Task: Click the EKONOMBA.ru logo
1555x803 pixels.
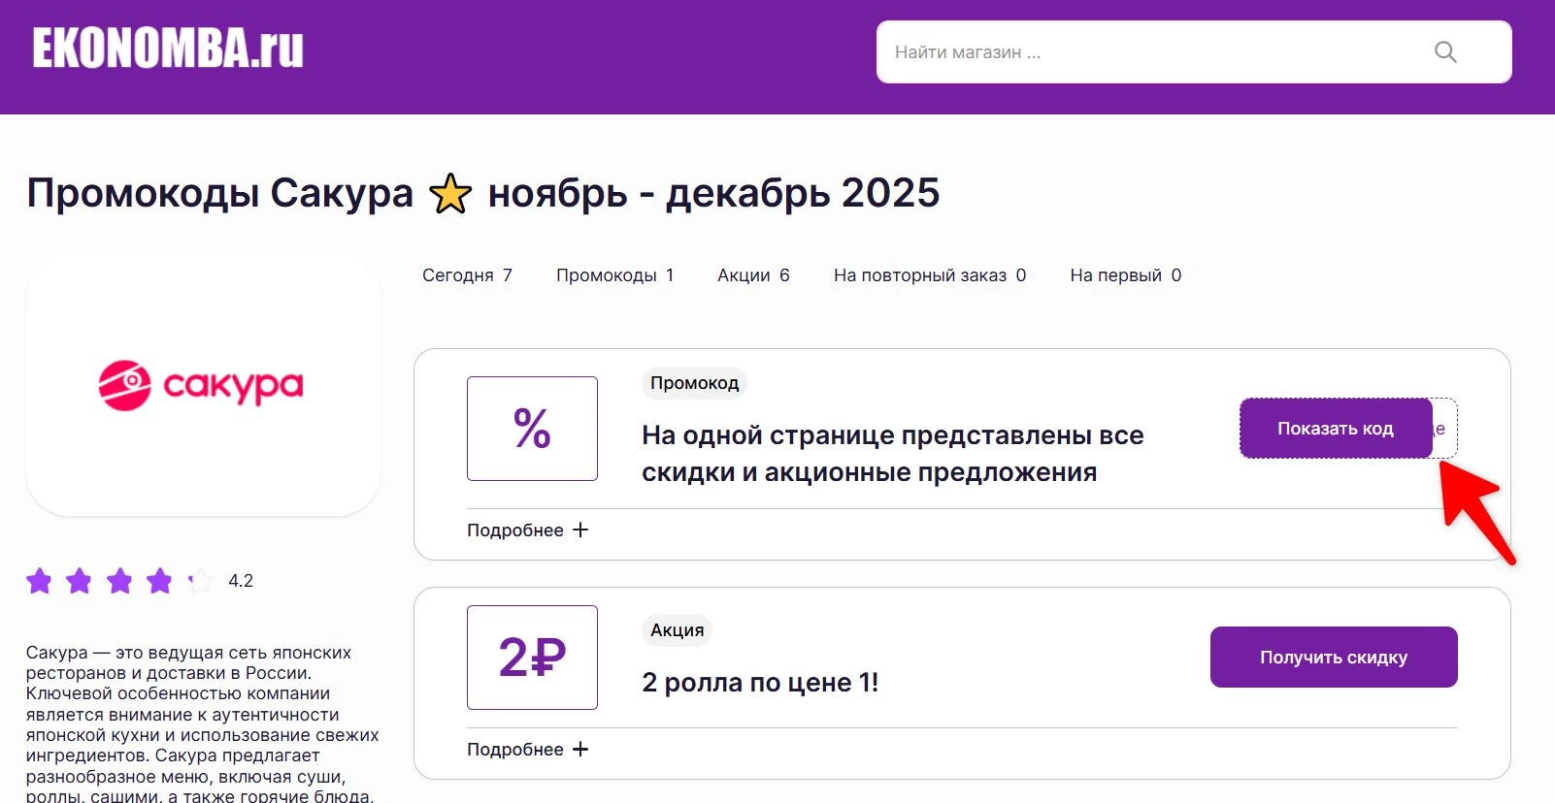Action: tap(165, 48)
